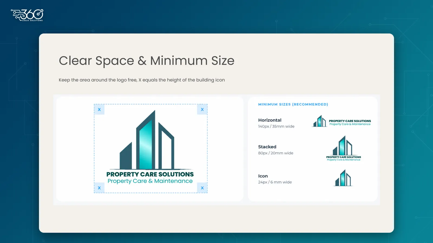Click the 'MINIMUM SIZES (RECOMMENDED)' label

pos(293,104)
